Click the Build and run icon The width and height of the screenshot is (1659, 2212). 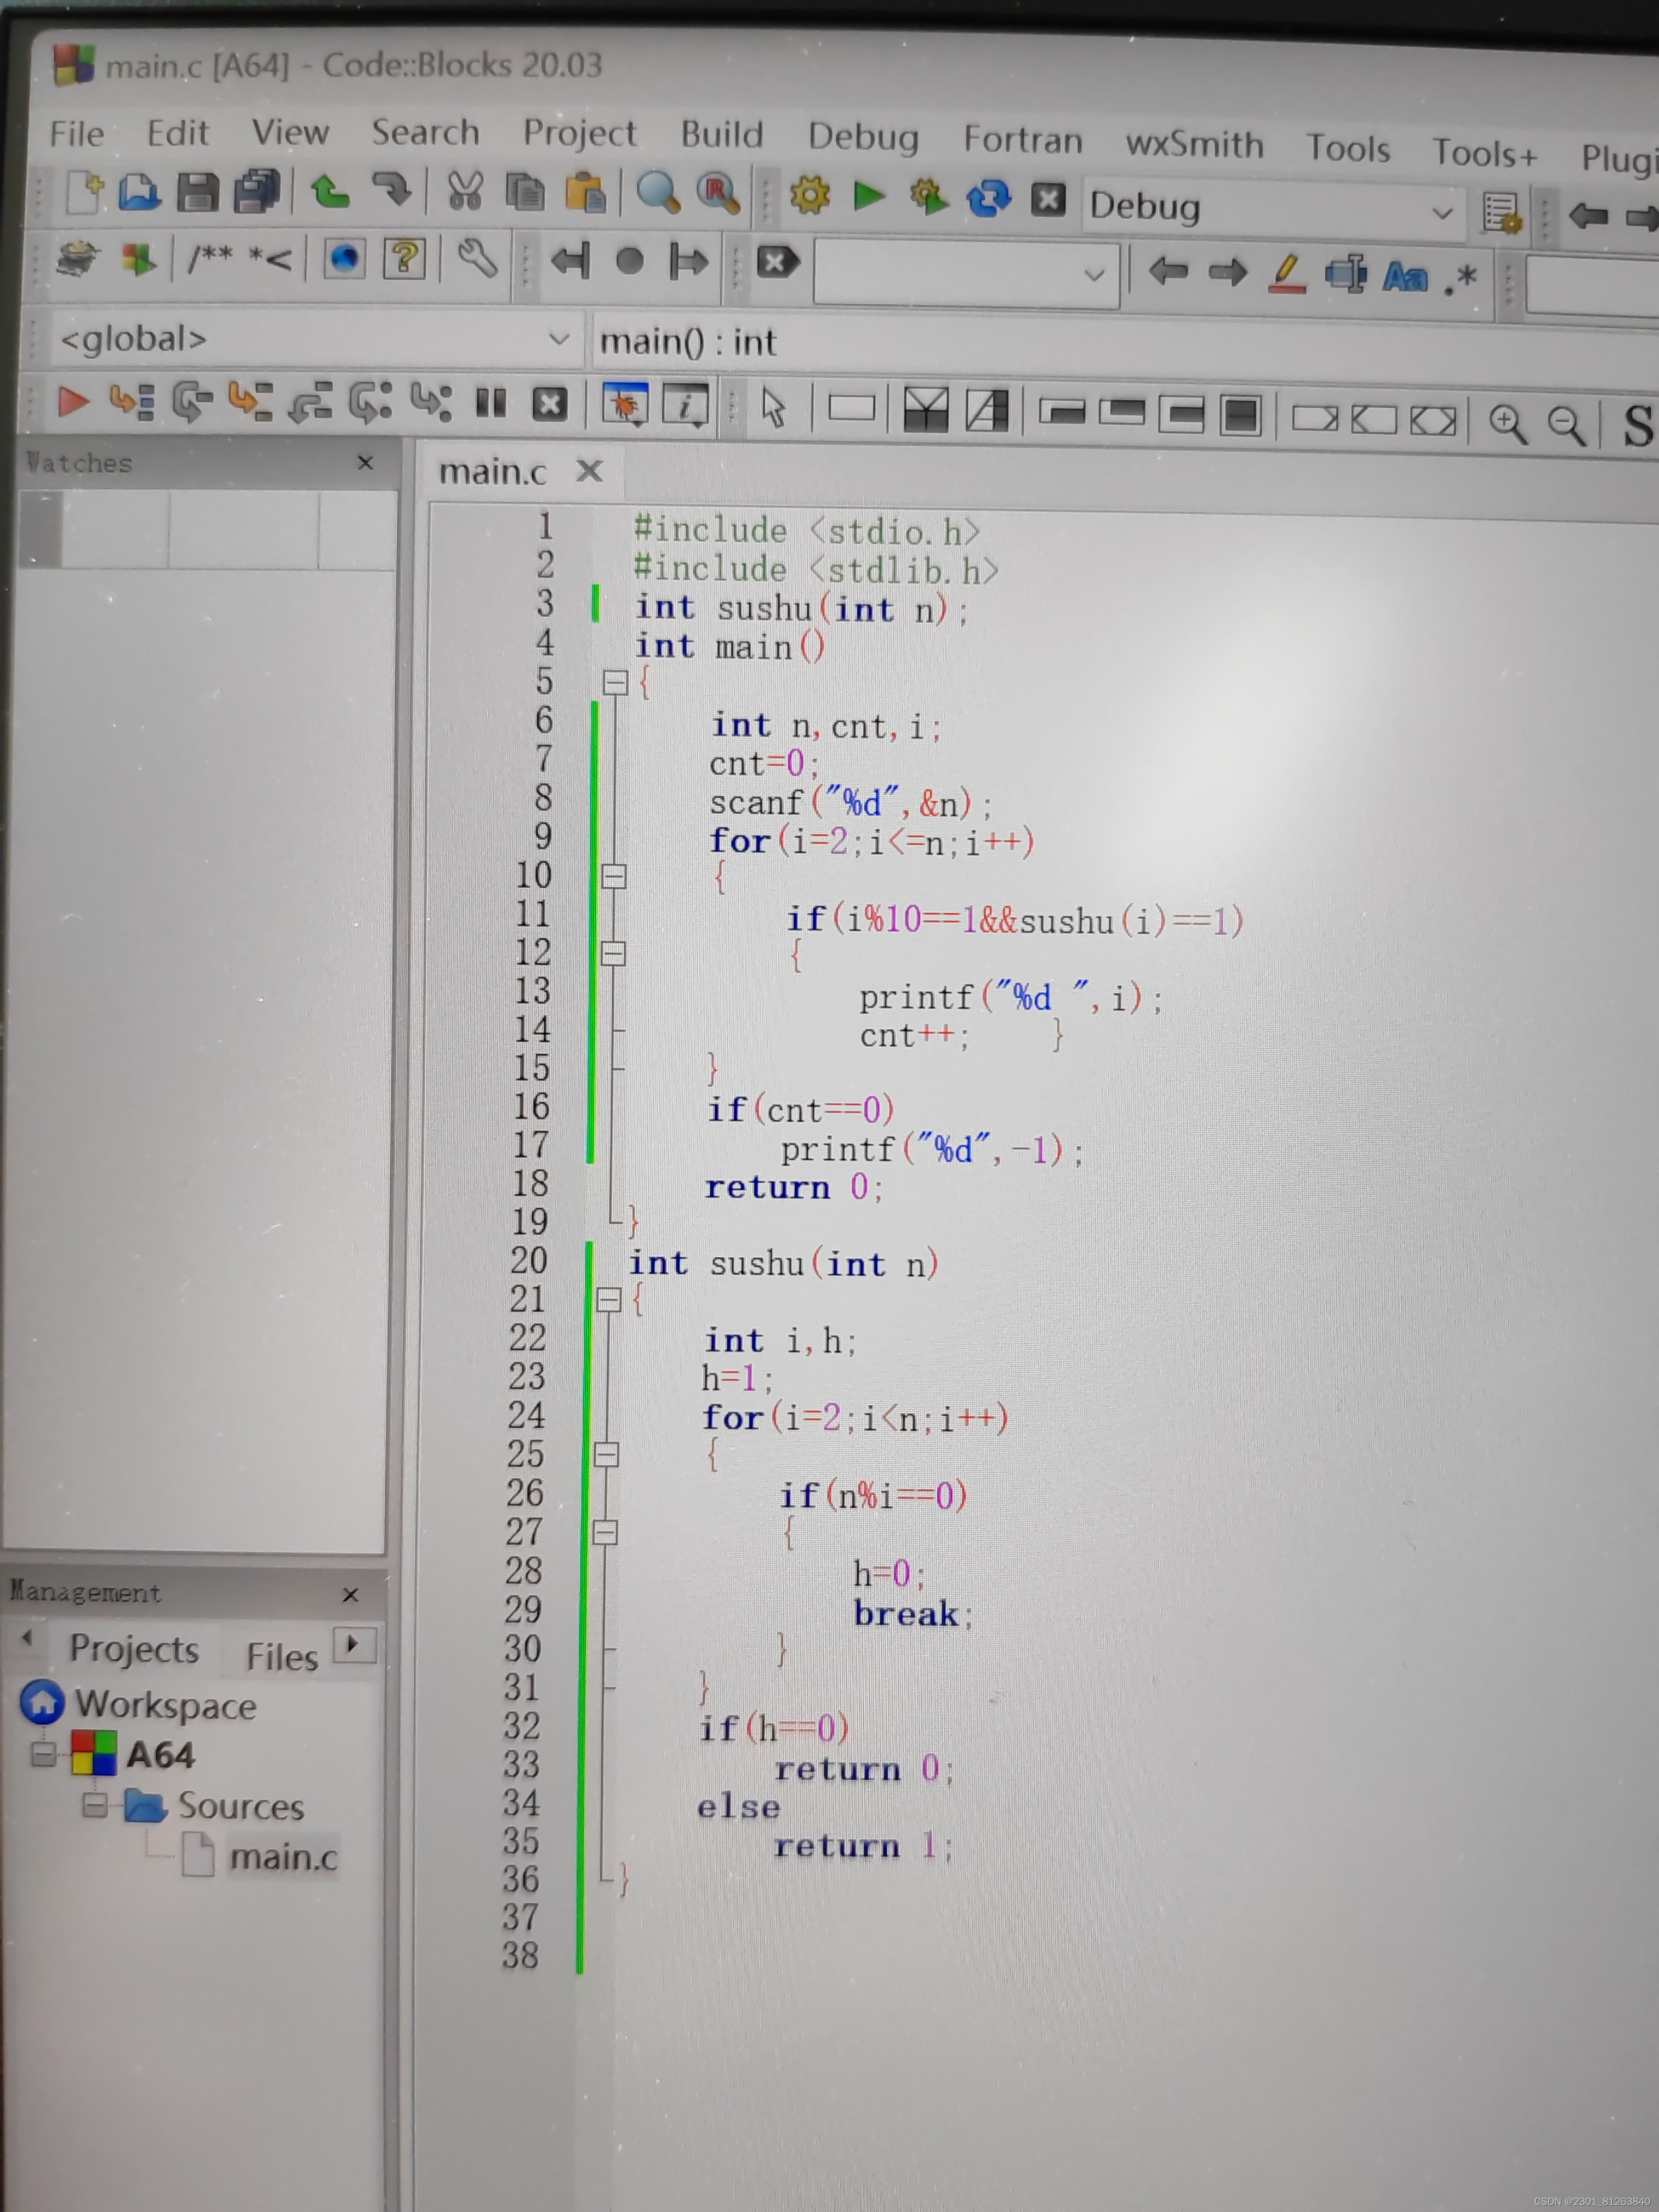[x=928, y=197]
